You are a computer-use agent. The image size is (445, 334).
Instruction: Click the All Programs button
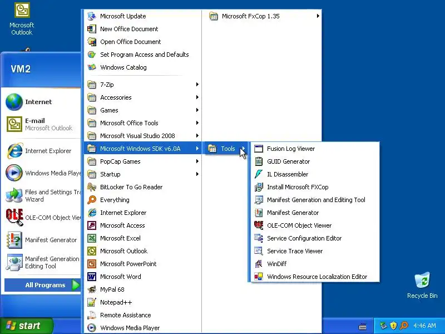(43, 285)
